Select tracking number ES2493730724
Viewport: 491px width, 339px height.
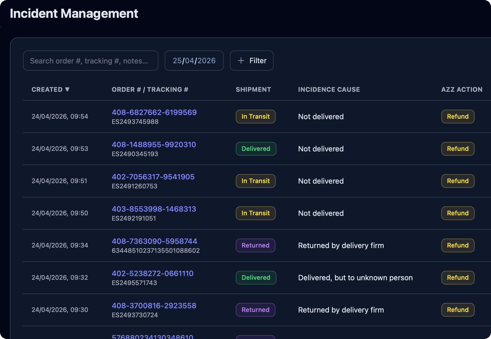coord(135,315)
